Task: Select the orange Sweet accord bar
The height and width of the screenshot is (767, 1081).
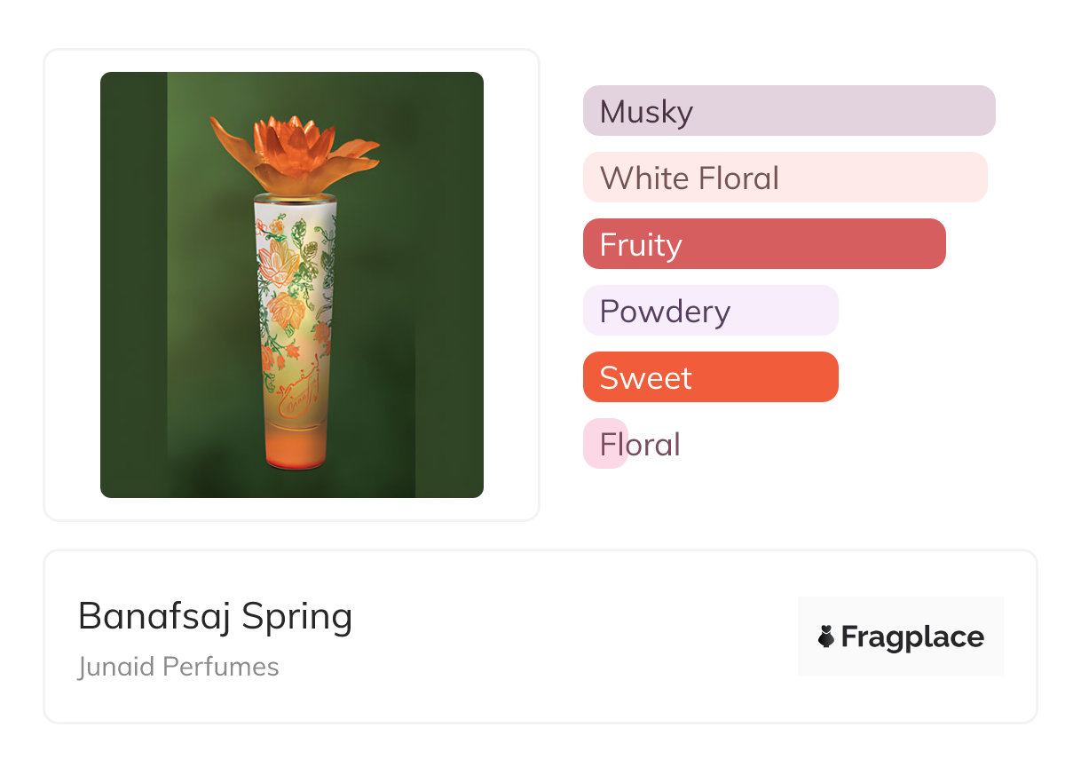Action: pos(710,377)
